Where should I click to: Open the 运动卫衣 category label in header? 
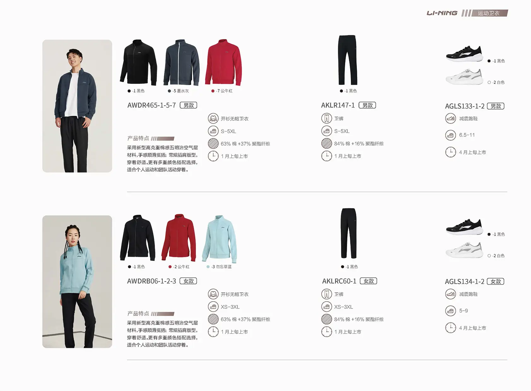point(488,13)
